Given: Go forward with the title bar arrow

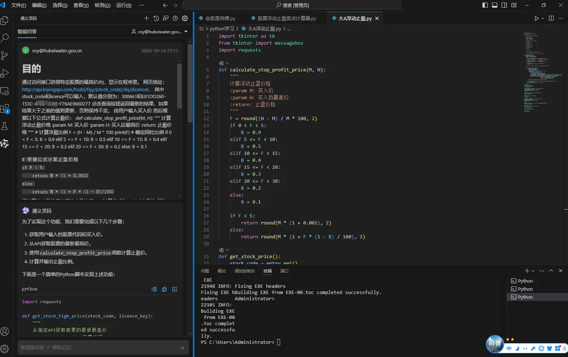Looking at the screenshot, I should (175, 5).
